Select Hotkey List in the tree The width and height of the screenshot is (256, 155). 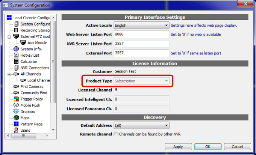pos(30,55)
